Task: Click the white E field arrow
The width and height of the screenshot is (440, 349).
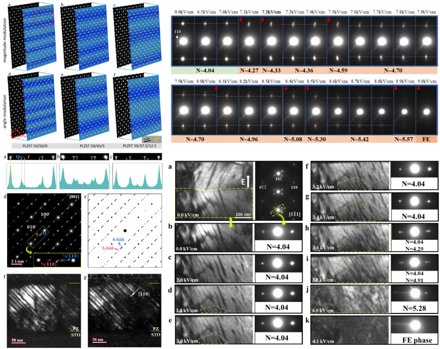Action: coord(248,179)
